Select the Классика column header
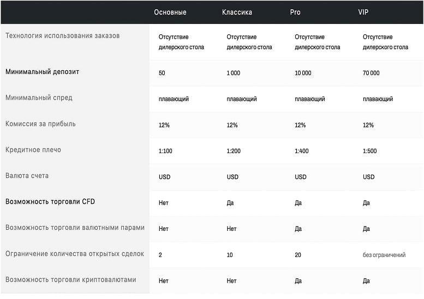Screen dimensions: 424x299 click(x=237, y=12)
